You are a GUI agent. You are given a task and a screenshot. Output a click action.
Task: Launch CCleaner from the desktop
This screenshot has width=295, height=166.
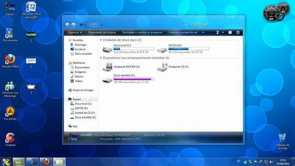click(x=10, y=139)
